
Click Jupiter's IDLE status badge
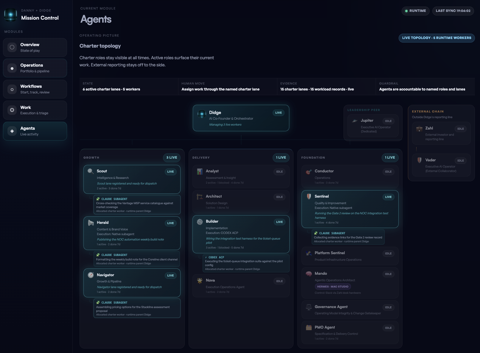[x=388, y=121]
